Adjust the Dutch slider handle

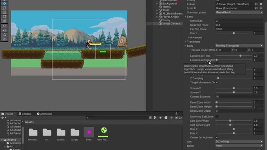234,33
